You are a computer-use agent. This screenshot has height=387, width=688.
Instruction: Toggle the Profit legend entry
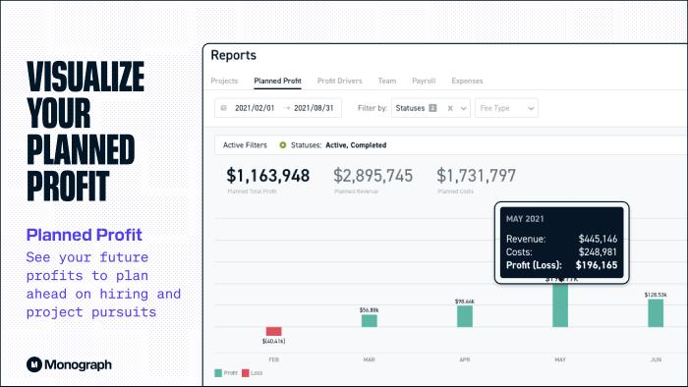click(x=226, y=373)
